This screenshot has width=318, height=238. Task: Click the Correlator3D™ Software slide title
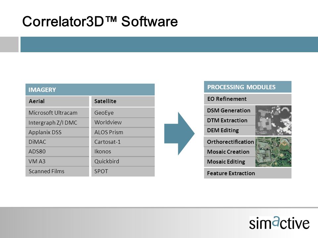tap(100, 21)
